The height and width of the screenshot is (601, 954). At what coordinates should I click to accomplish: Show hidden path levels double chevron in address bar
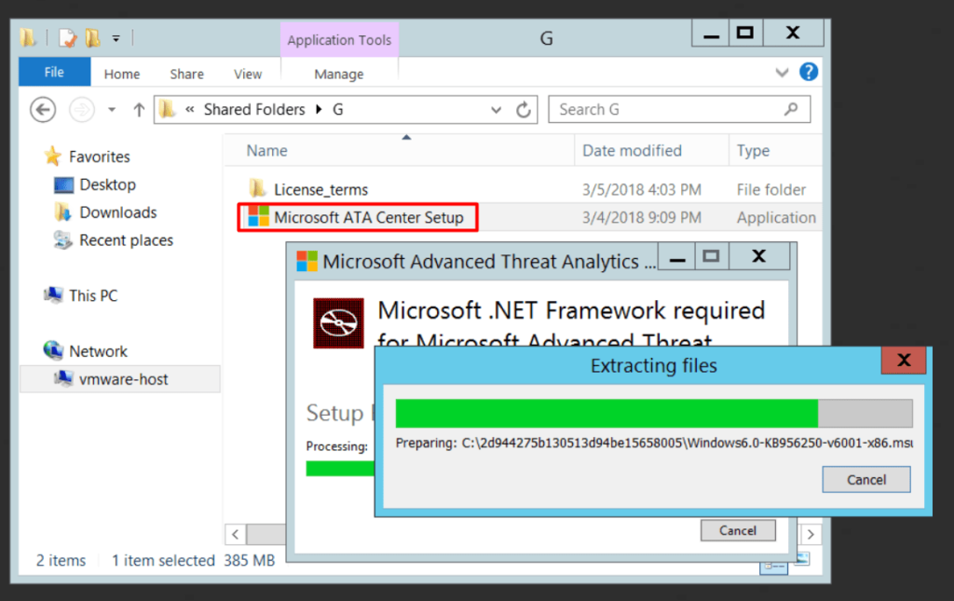(x=190, y=110)
